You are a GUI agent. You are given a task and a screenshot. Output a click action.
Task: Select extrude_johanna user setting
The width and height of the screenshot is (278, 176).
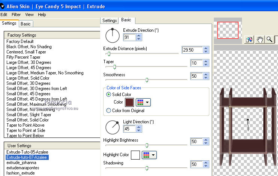coord(21,163)
